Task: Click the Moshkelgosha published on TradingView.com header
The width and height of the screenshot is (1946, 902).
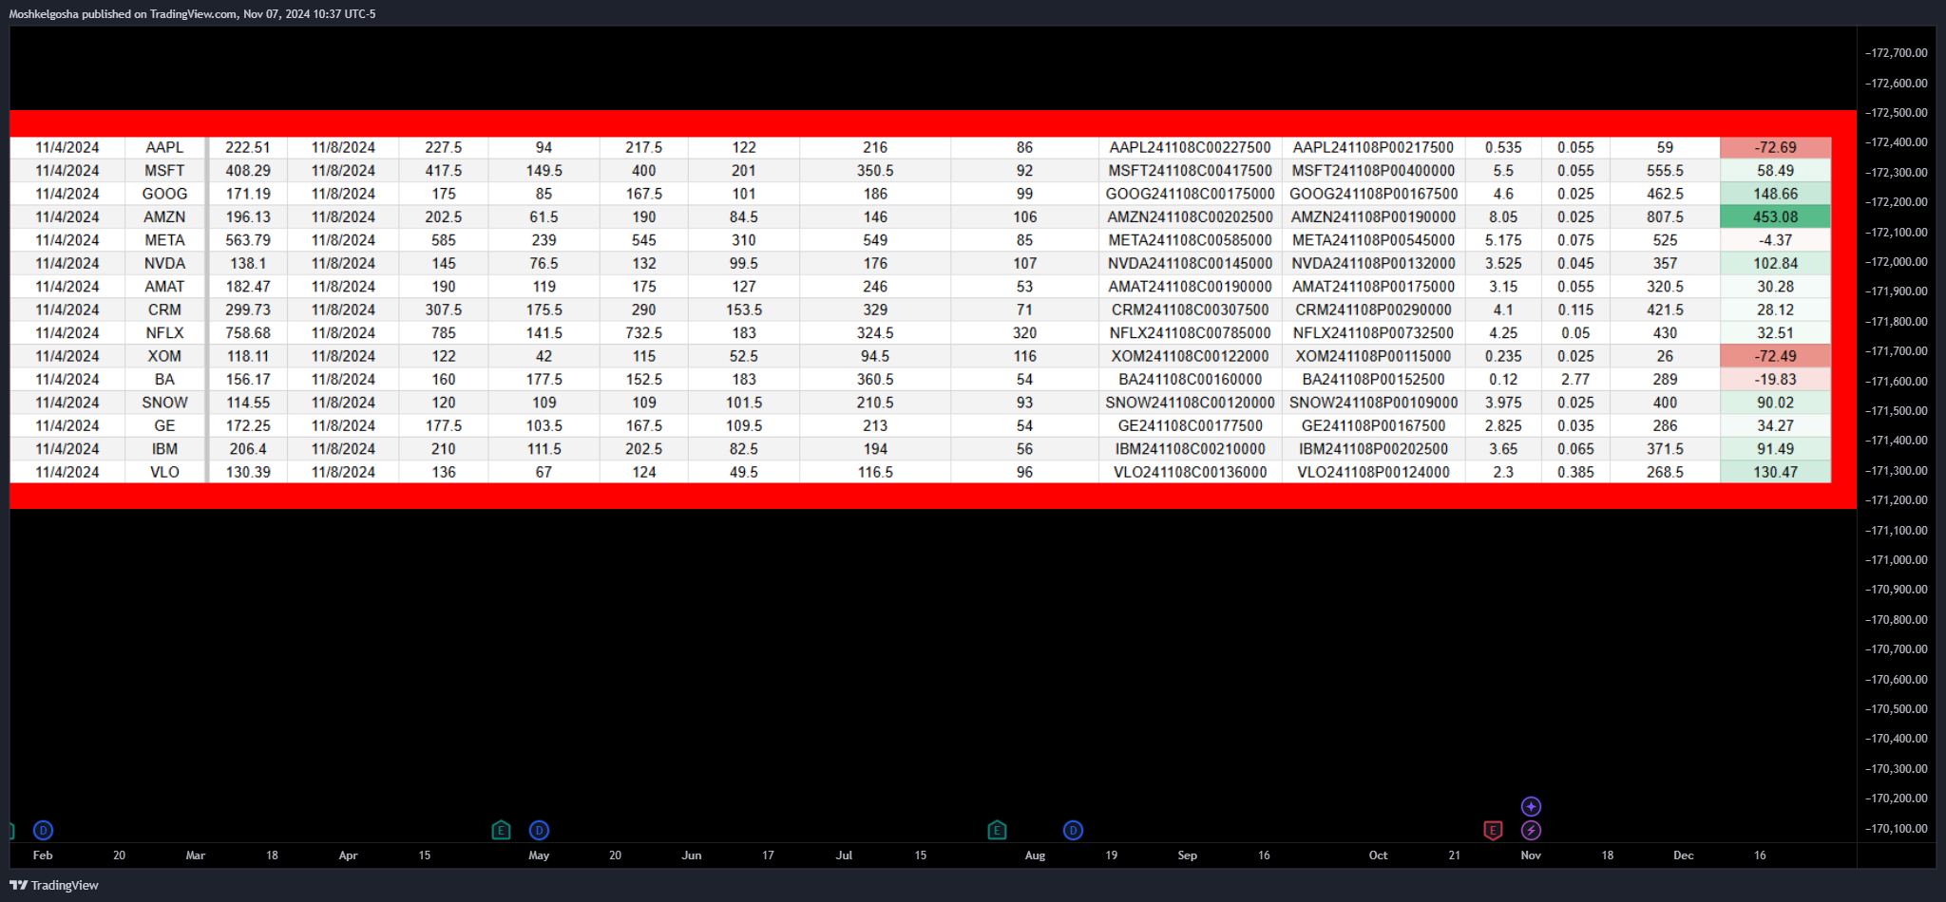Action: [192, 14]
